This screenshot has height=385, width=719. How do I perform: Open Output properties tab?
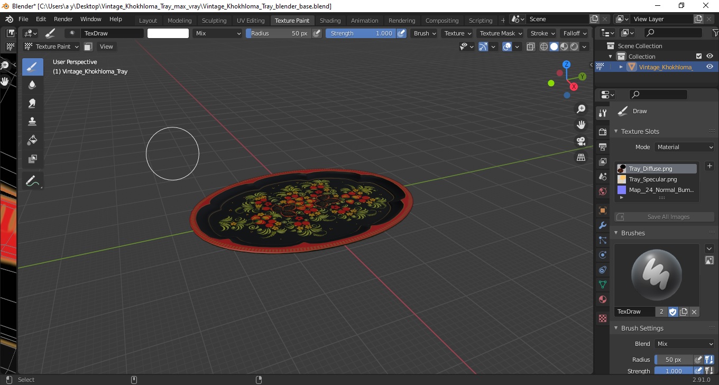(x=602, y=146)
